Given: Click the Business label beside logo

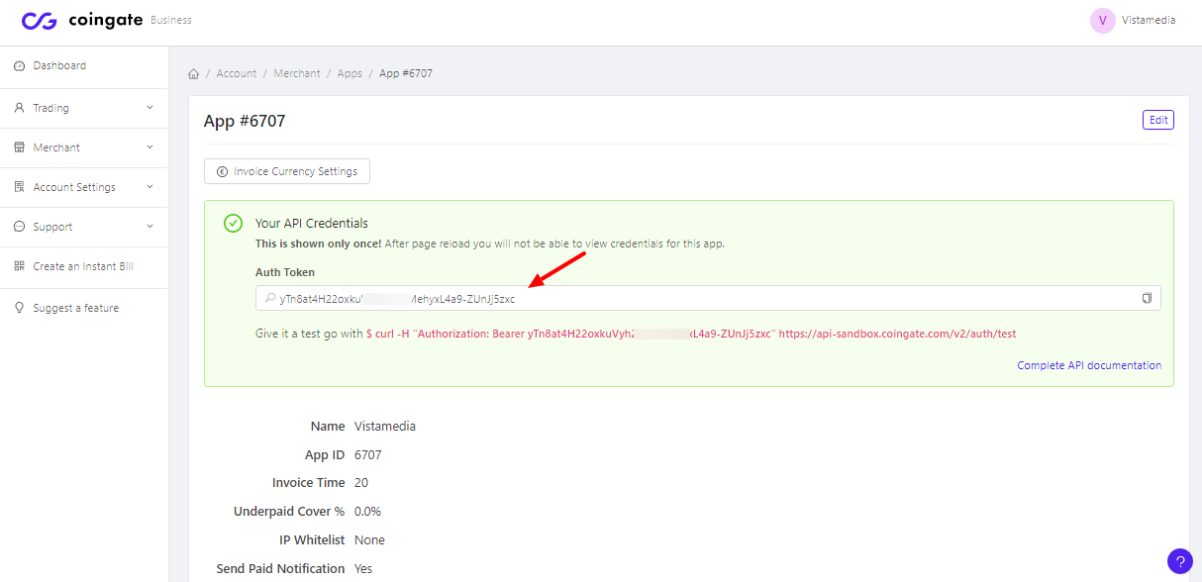Looking at the screenshot, I should (171, 21).
